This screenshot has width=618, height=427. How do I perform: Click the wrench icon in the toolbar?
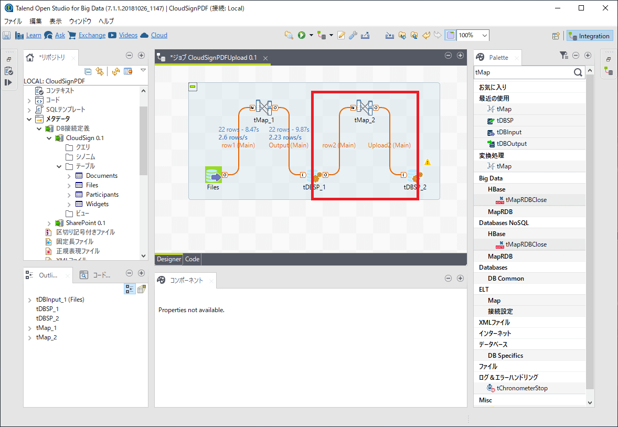coord(353,36)
